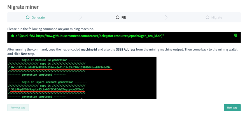Click the curl command text in the code box
252x116 pixels.
tap(87, 36)
